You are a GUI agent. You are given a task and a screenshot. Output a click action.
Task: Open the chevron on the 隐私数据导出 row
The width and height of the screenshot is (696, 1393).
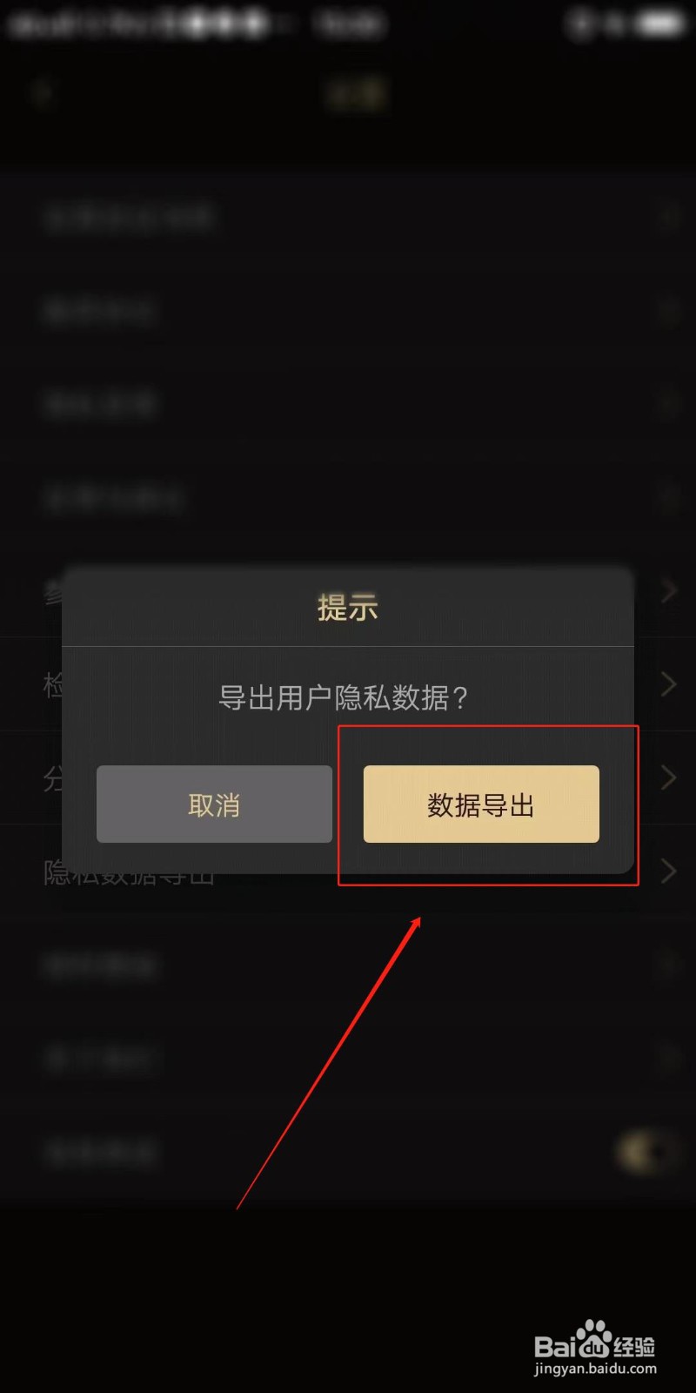668,871
